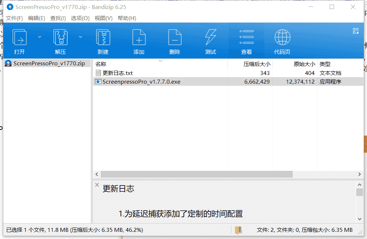
Task: Minimize the Bandizip window
Action: [311, 7]
